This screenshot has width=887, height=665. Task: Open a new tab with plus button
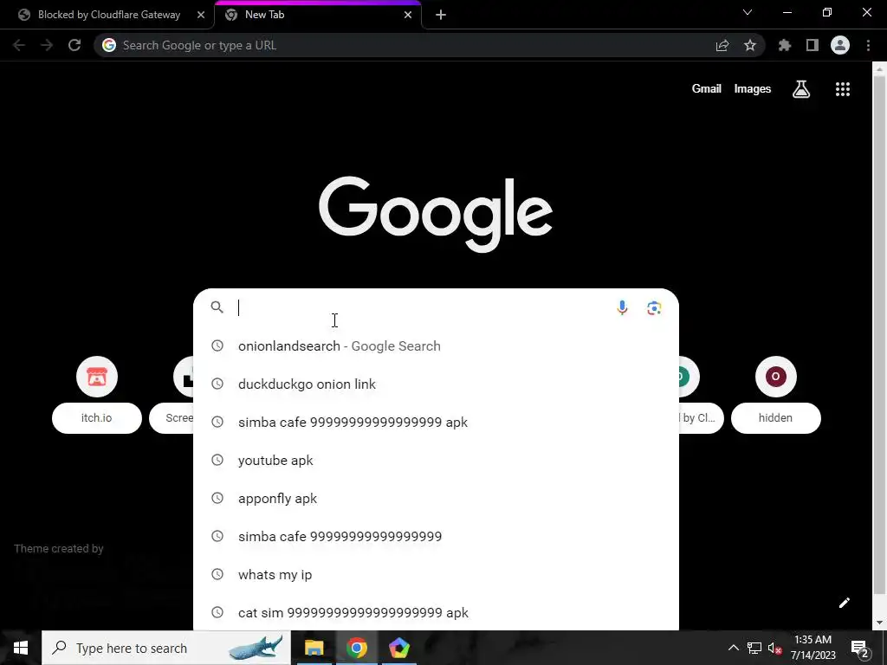[441, 15]
